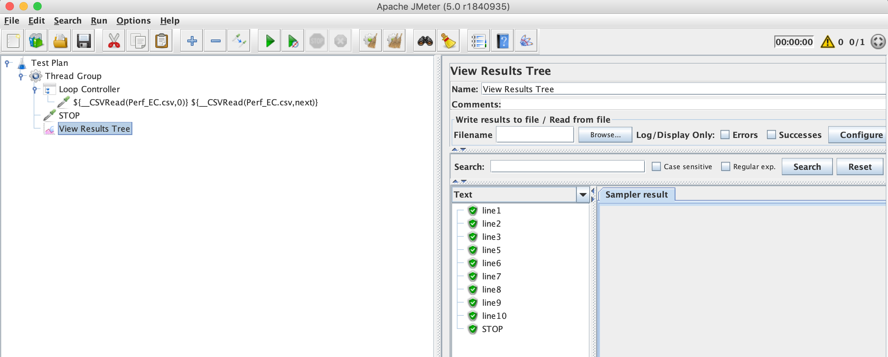The image size is (888, 357).
Task: Start the test with green play icon
Action: (270, 41)
